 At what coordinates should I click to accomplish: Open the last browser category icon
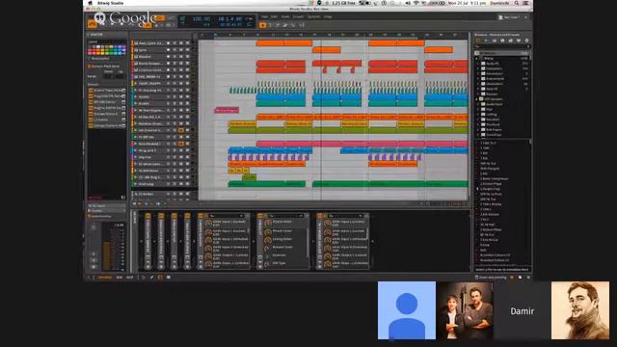click(527, 40)
